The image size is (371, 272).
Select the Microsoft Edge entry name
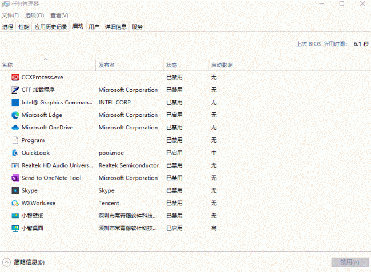(42, 115)
